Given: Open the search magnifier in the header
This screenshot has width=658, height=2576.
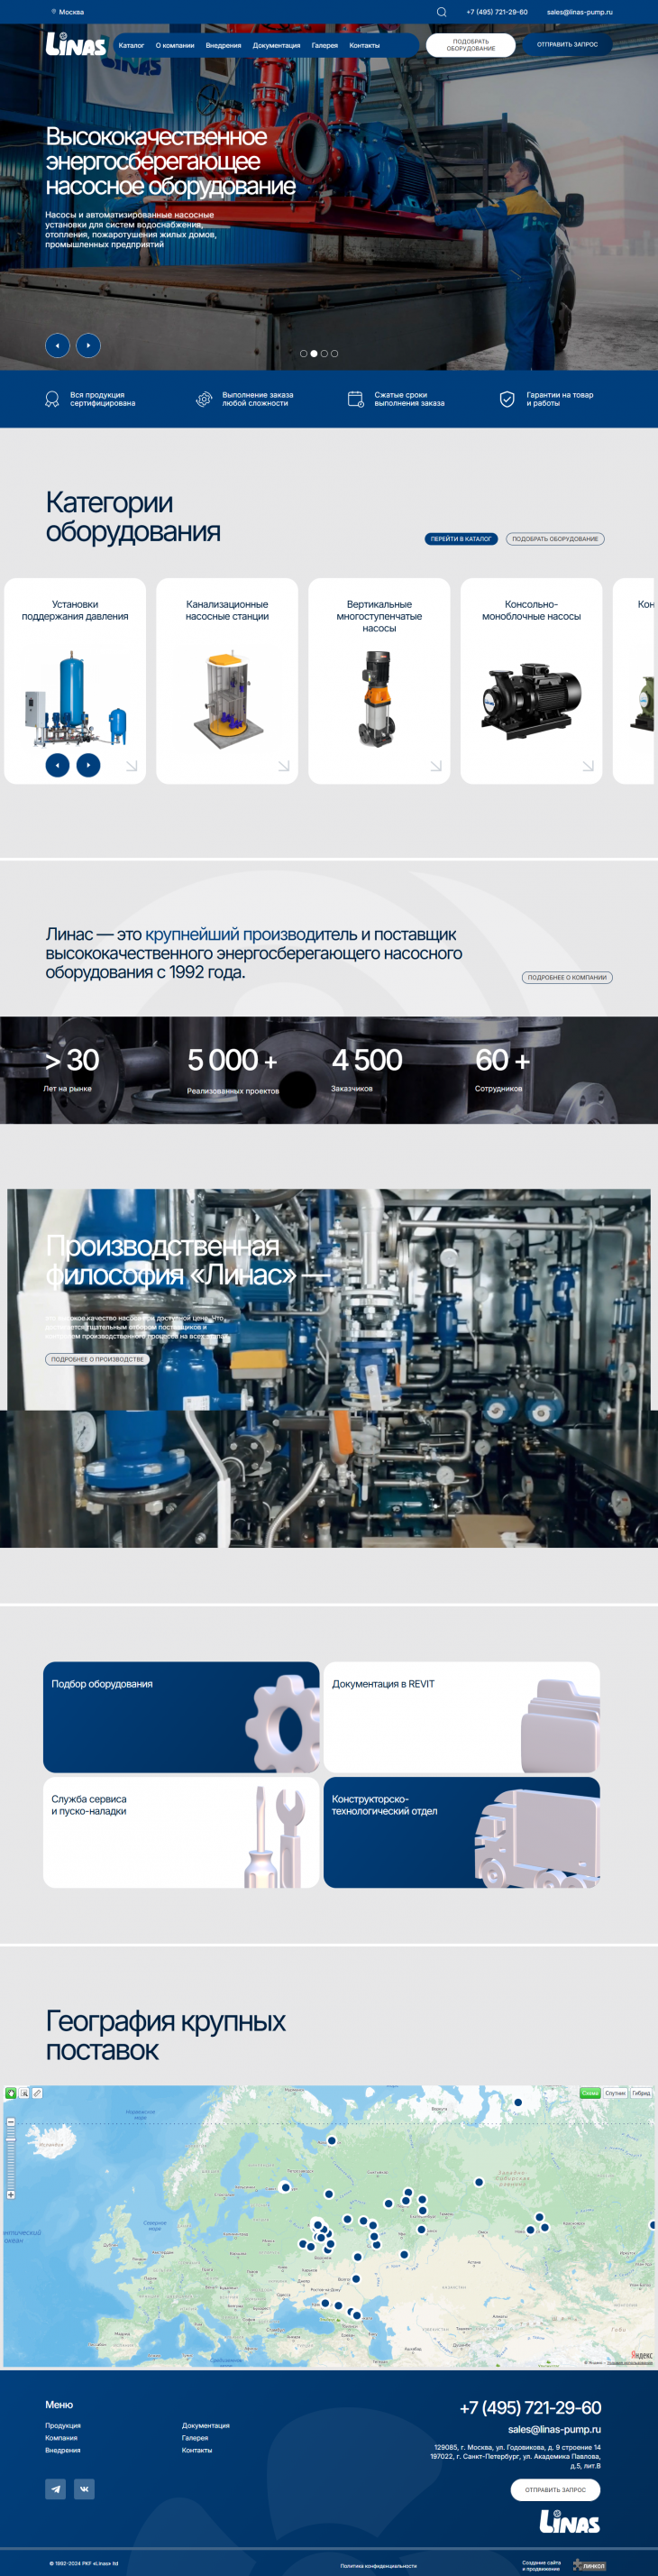Looking at the screenshot, I should tap(441, 12).
